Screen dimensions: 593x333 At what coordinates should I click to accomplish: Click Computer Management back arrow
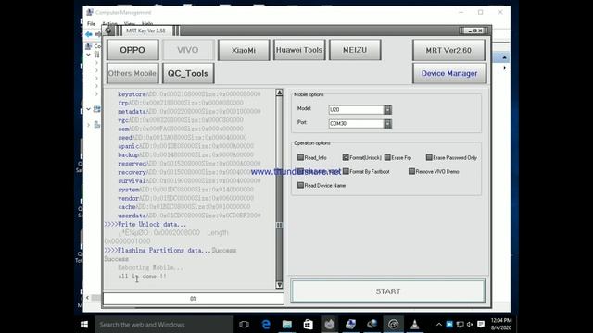pyautogui.click(x=89, y=34)
